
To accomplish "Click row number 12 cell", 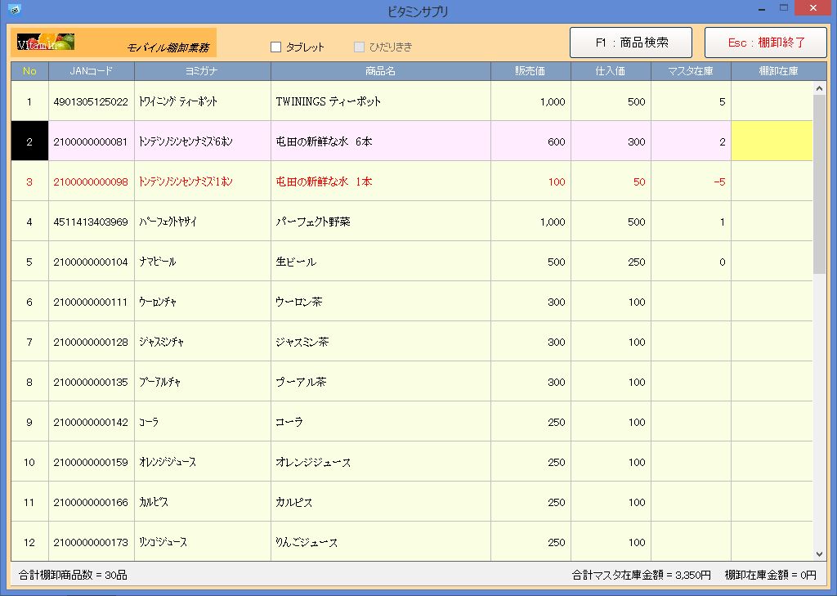I will [x=29, y=542].
